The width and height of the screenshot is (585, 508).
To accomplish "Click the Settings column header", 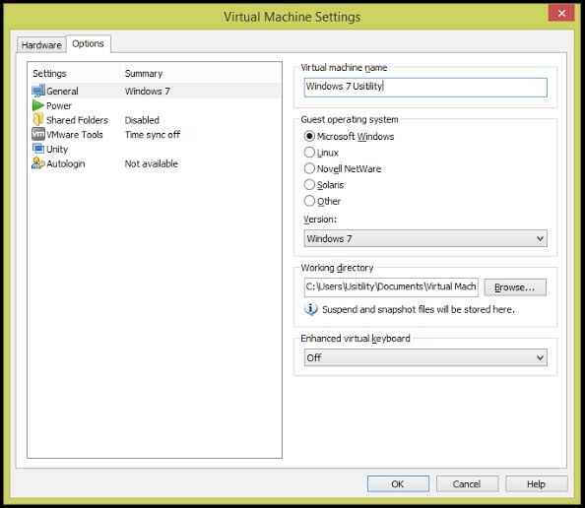I will tap(49, 74).
